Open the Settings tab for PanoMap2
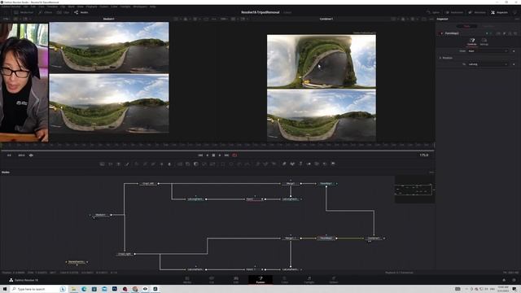Screen dimensions: 521x293 (x=484, y=42)
